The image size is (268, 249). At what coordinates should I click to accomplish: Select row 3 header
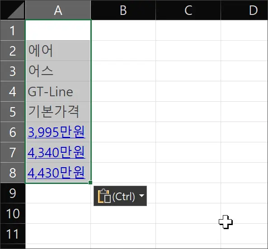[x=13, y=71]
